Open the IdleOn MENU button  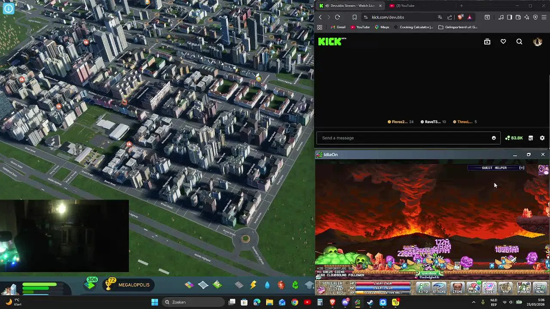pyautogui.click(x=540, y=288)
